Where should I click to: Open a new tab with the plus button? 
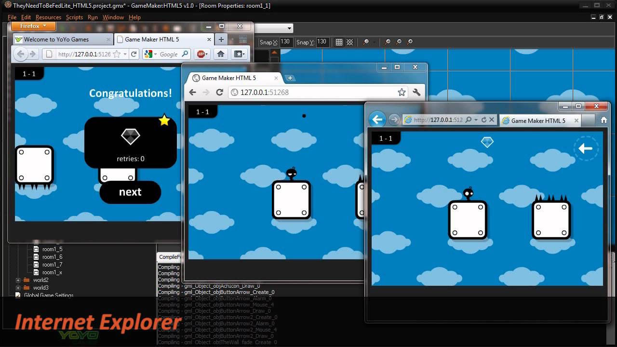221,39
